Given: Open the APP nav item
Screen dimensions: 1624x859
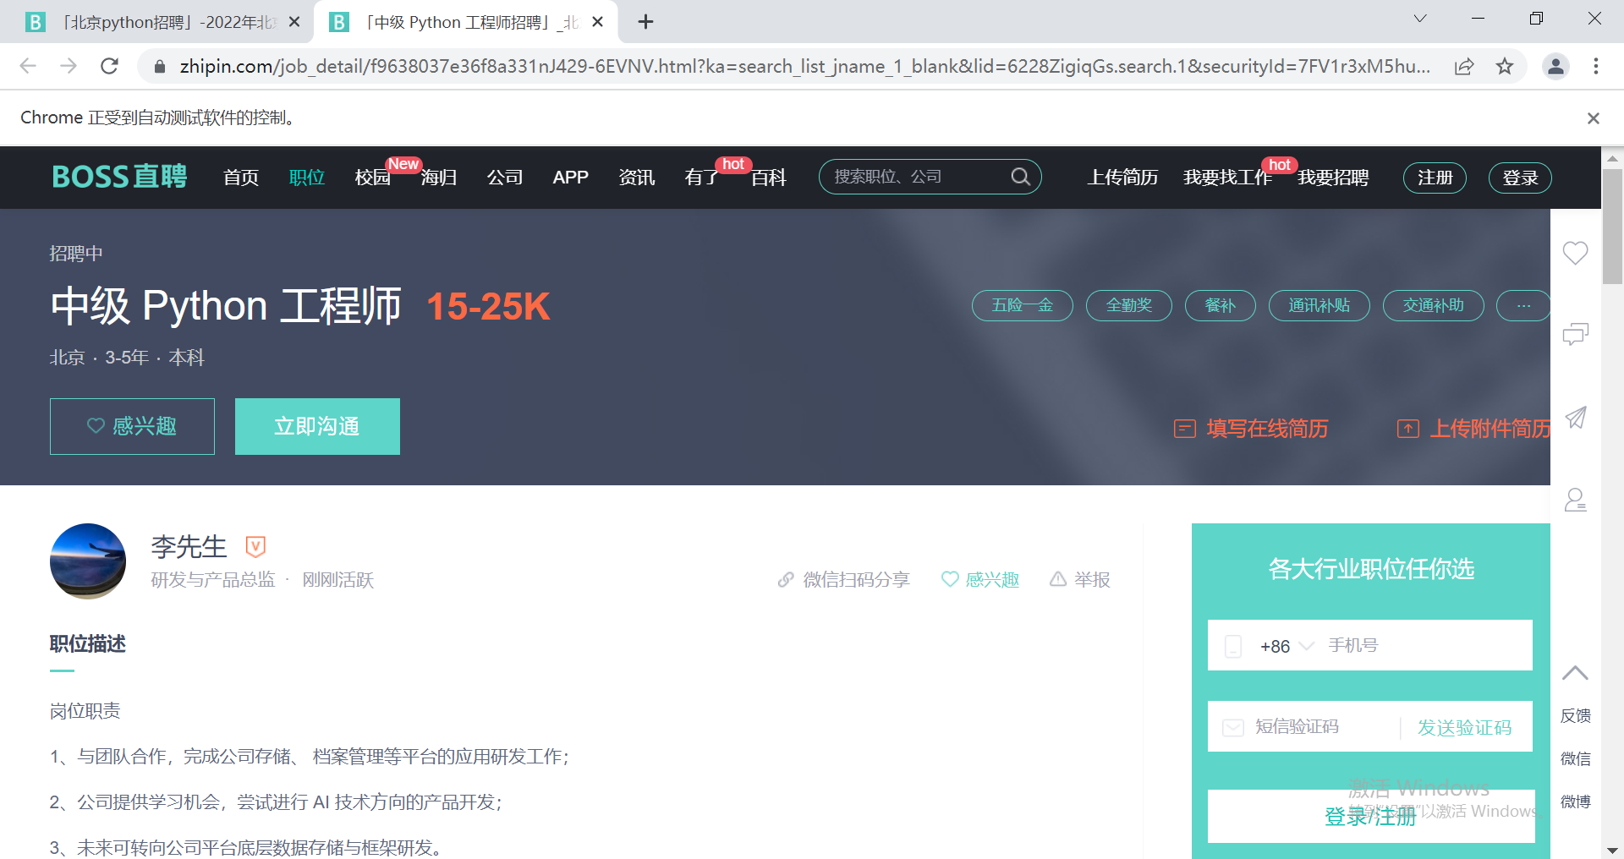Looking at the screenshot, I should (x=571, y=178).
